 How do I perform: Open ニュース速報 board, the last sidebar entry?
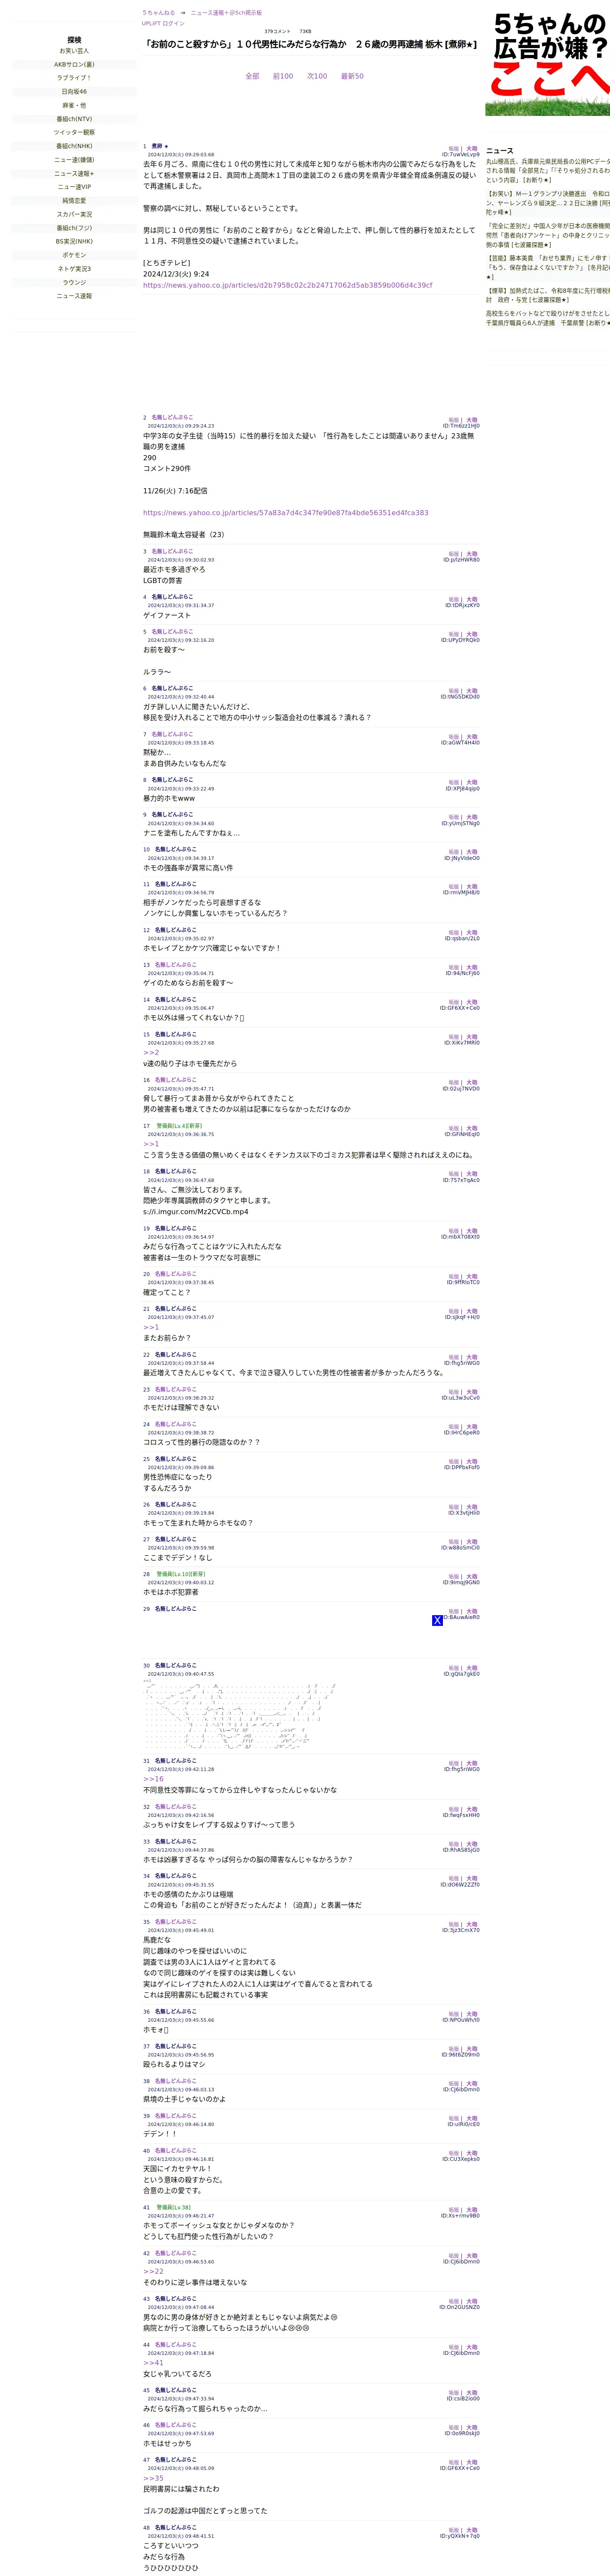74,296
